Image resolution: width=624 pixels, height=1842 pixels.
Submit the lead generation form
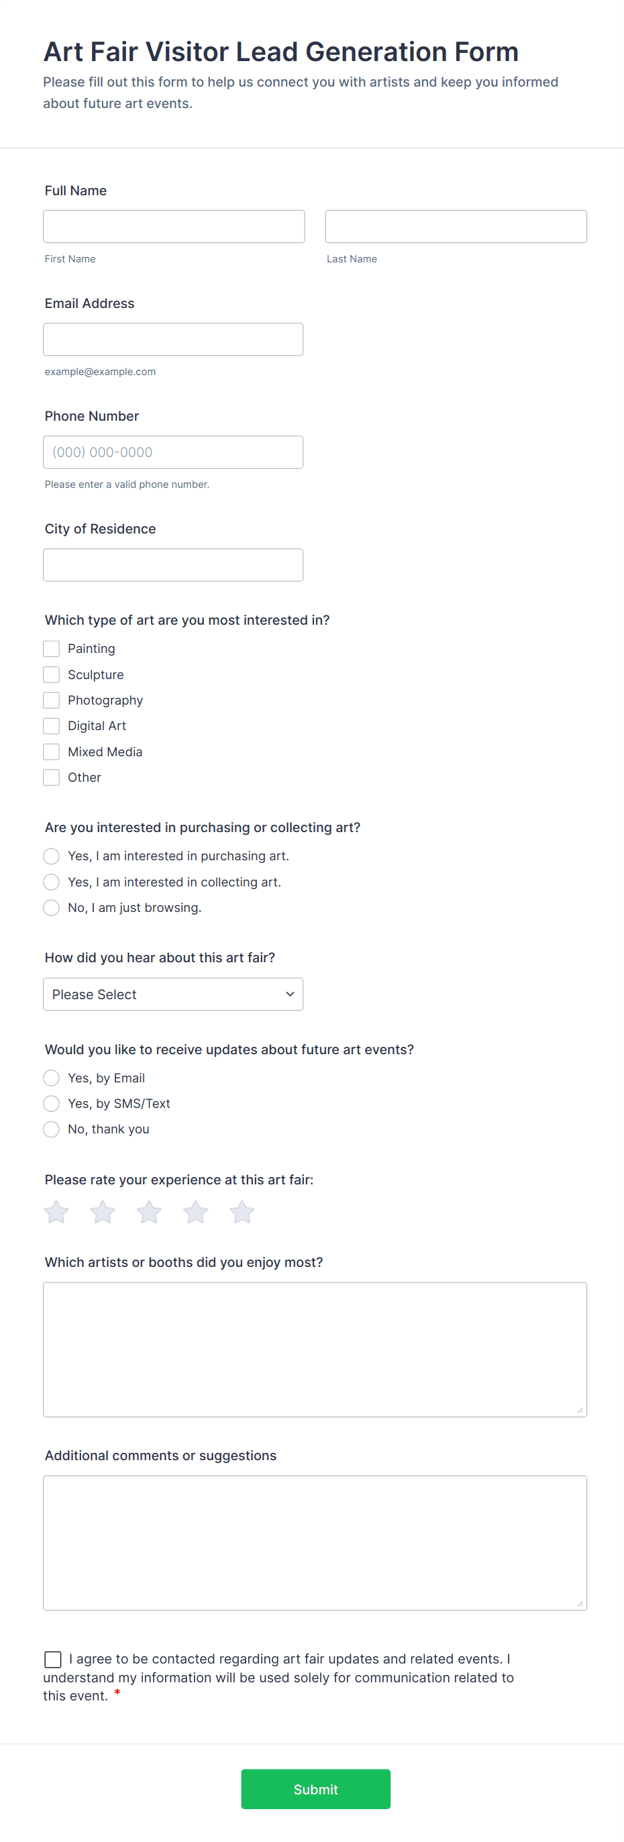(315, 1789)
